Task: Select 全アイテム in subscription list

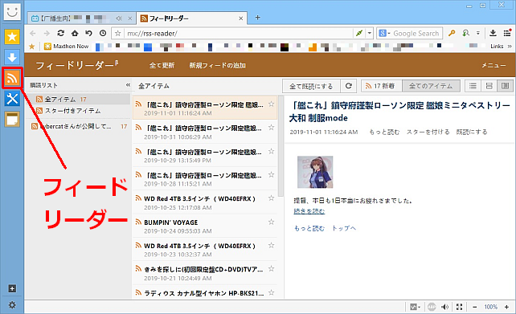Action: (x=78, y=99)
